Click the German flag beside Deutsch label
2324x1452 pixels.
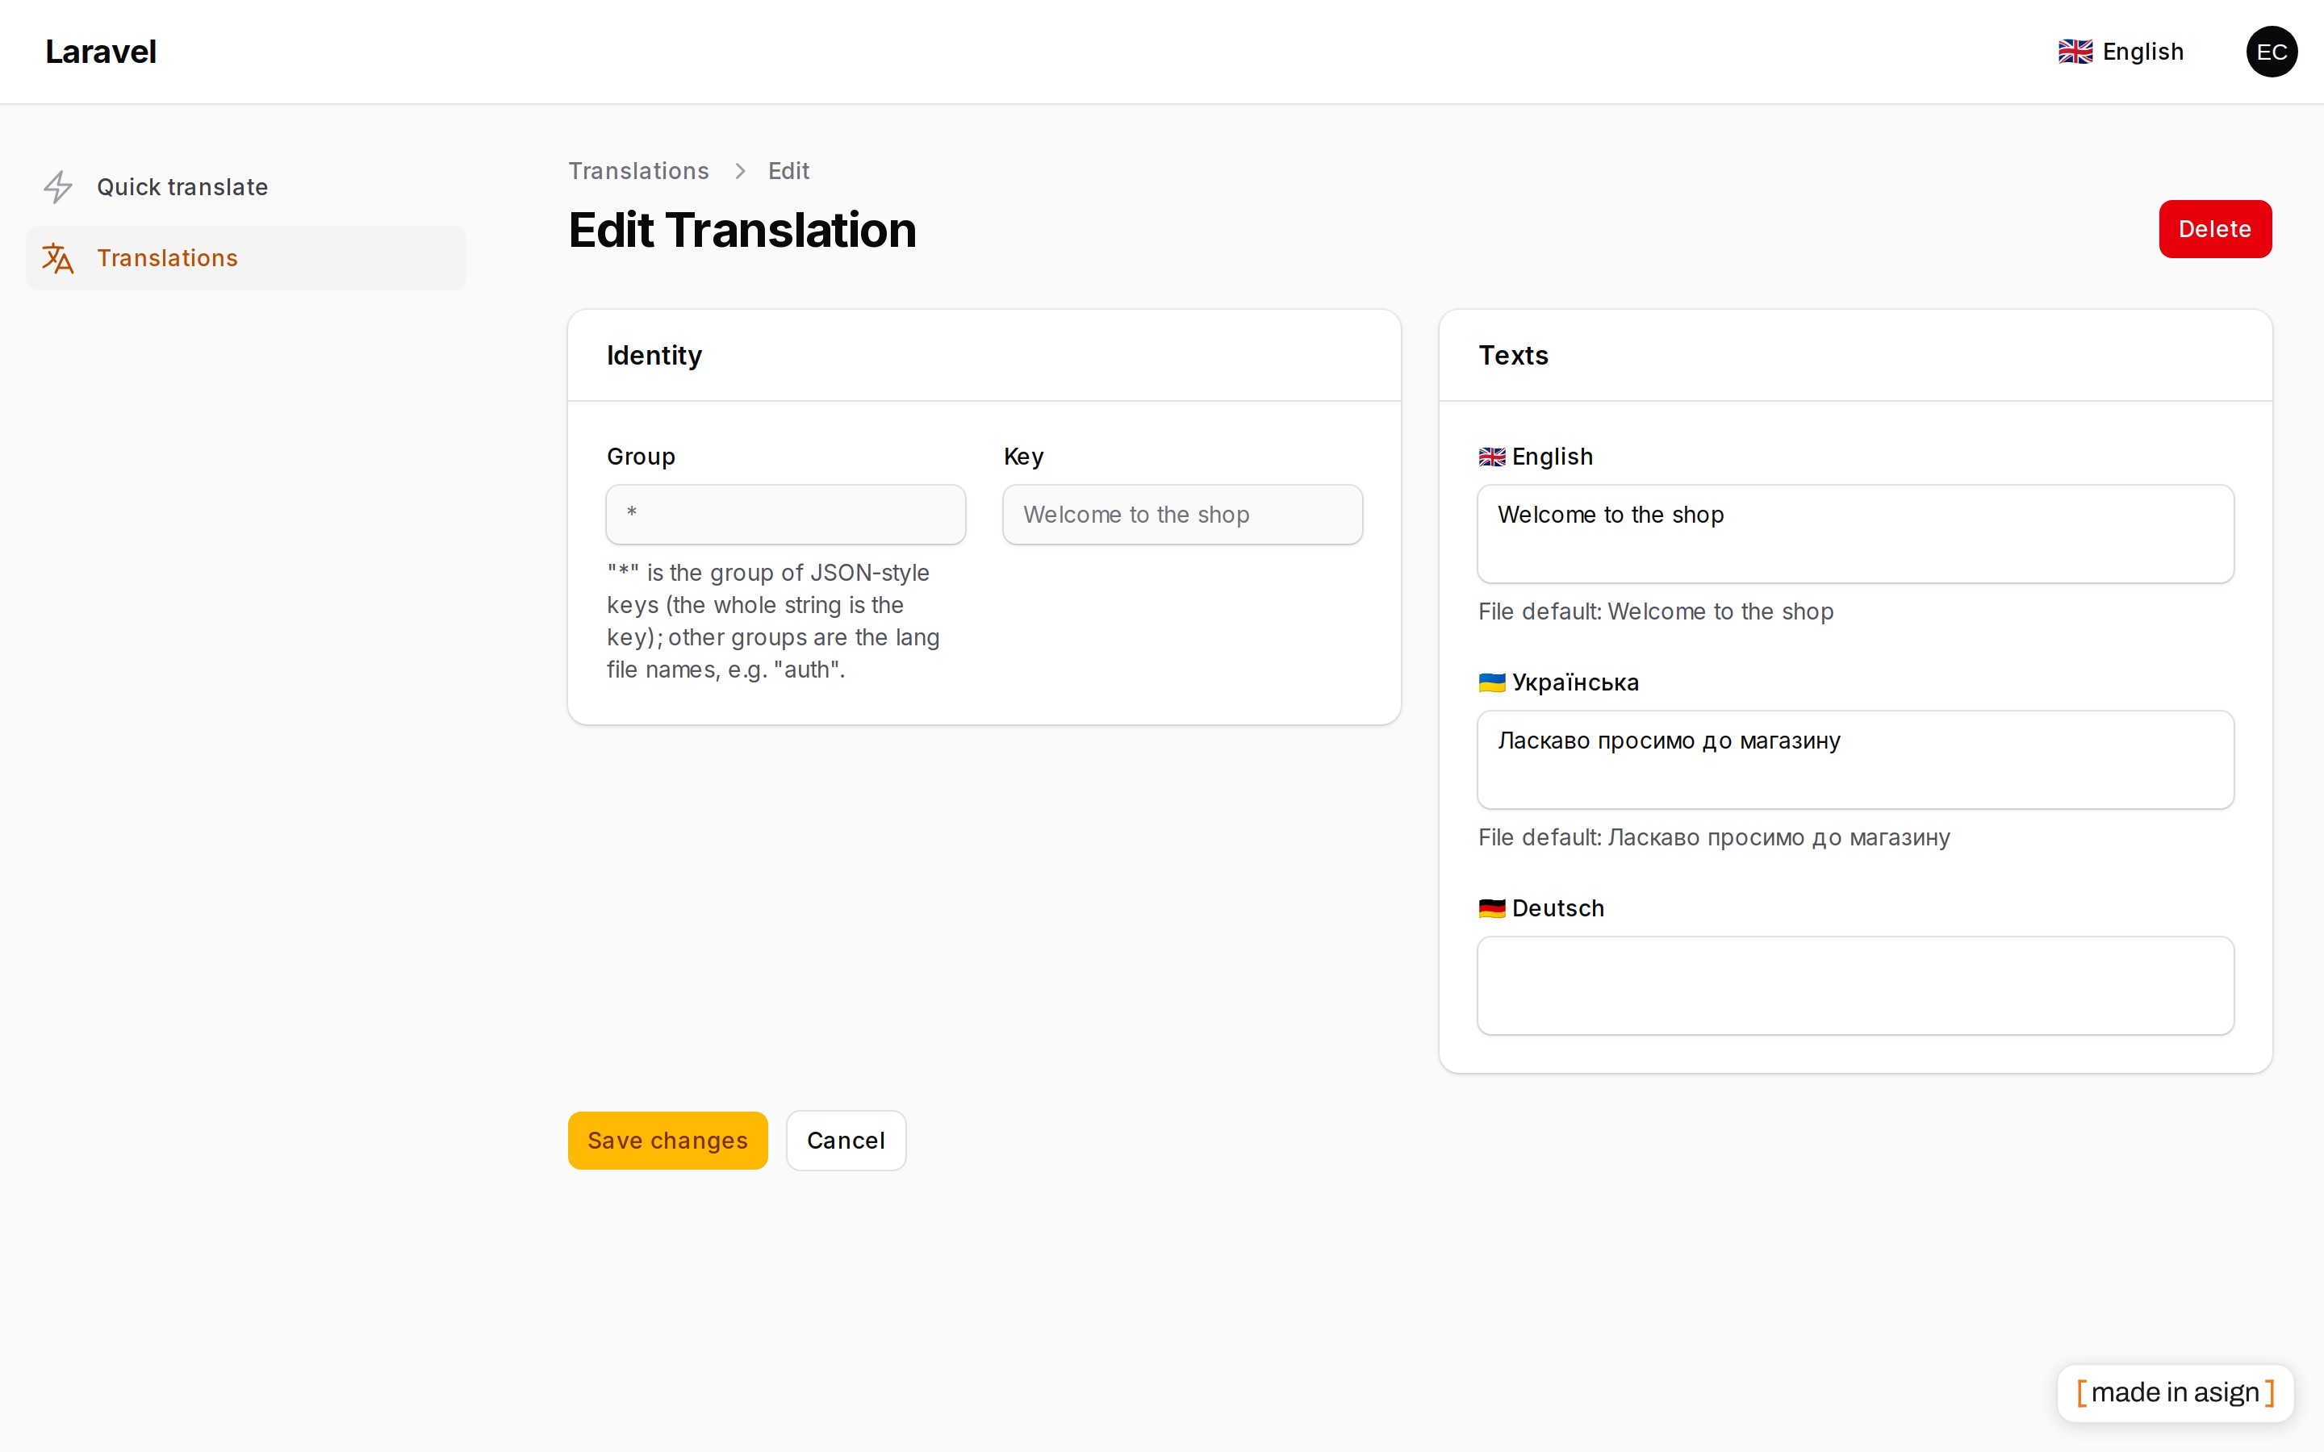1491,908
